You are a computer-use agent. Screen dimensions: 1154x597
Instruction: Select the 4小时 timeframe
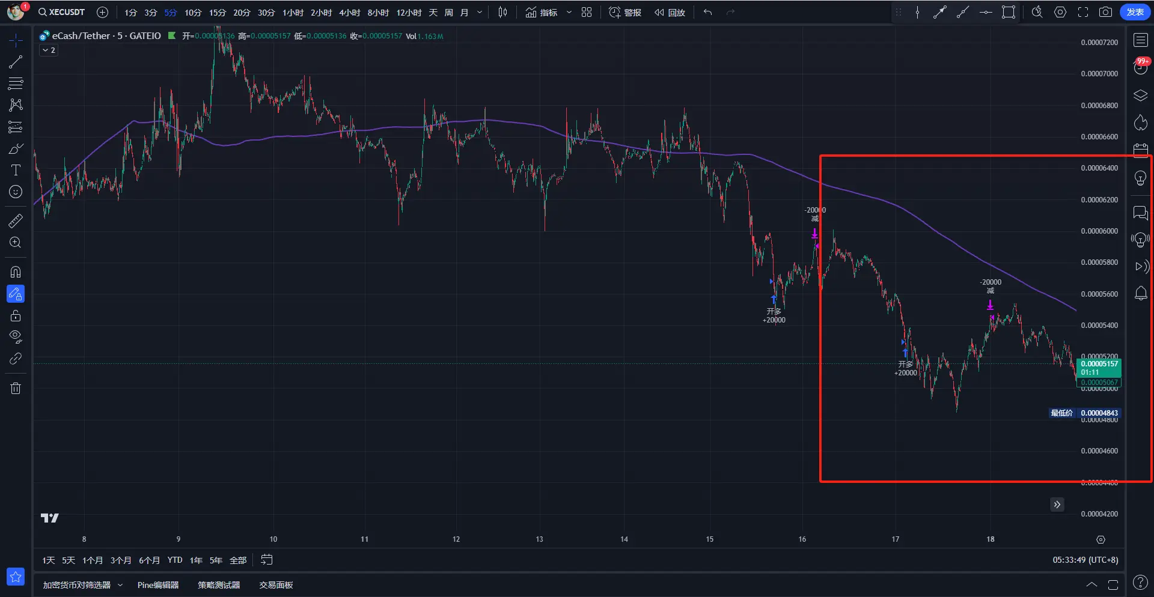tap(350, 13)
